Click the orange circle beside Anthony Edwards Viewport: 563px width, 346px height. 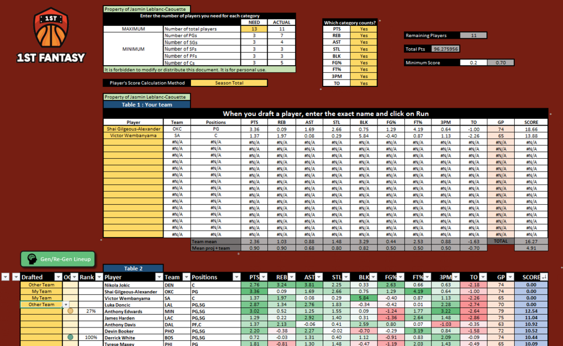(71, 311)
